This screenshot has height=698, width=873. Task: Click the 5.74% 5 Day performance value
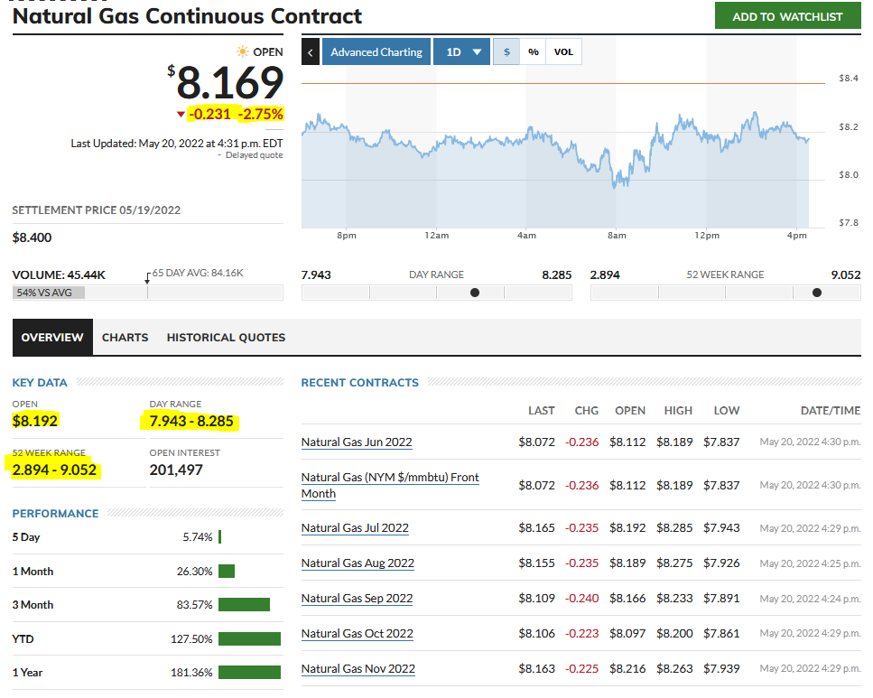click(x=198, y=537)
